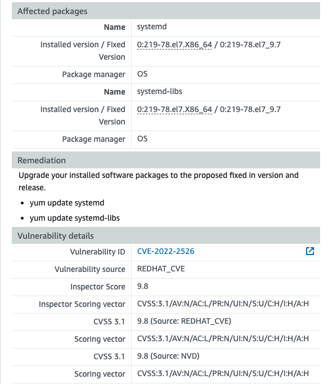Collapse the Remediation section header
Viewport: 328px width, 384px height.
click(x=166, y=160)
